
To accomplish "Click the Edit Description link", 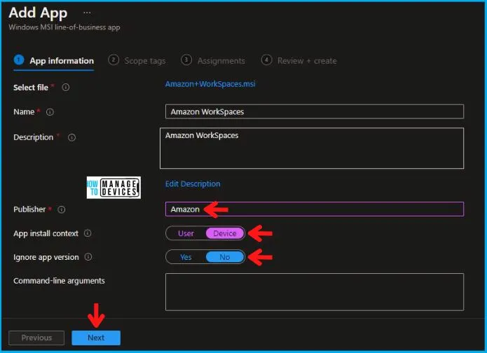I will click(x=193, y=184).
